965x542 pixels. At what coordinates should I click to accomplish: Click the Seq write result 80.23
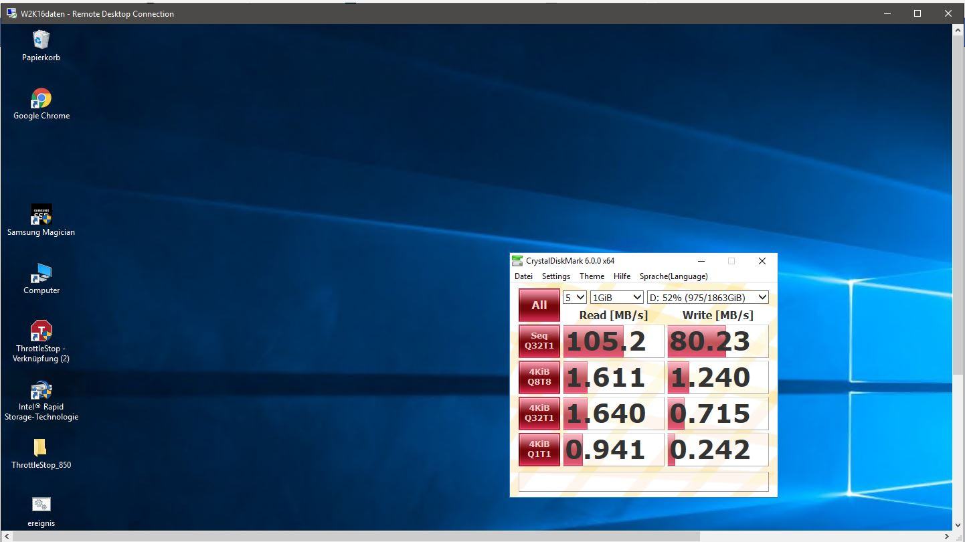pos(717,341)
